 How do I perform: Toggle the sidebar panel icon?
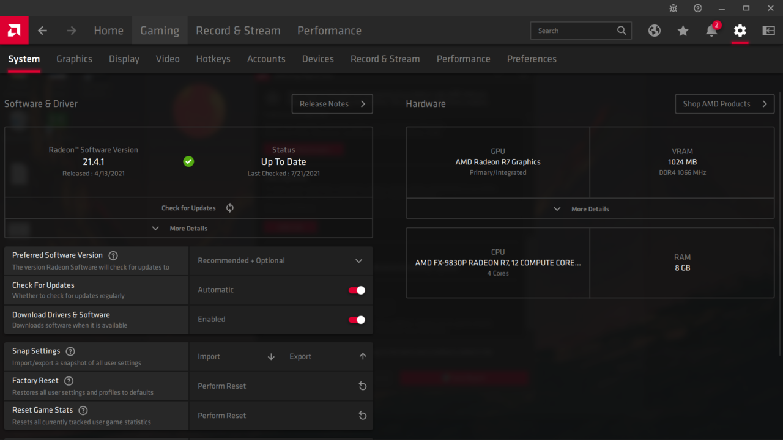769,31
